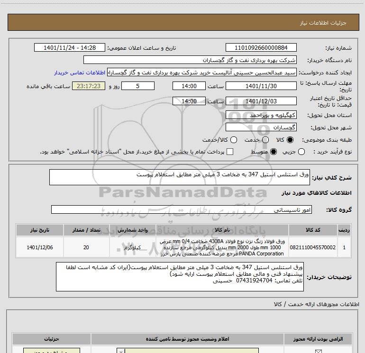The height and width of the screenshot is (353, 365).
Task: Click the تعداد / مقدار column header
Action: [86, 230]
